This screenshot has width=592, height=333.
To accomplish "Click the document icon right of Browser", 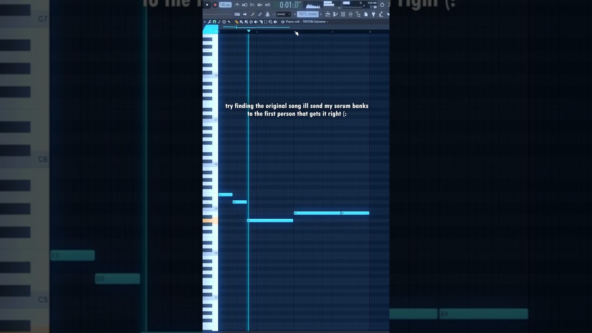I will (x=366, y=14).
